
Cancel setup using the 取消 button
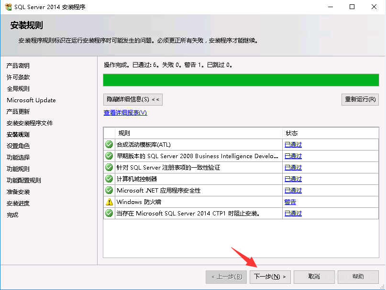point(314,277)
